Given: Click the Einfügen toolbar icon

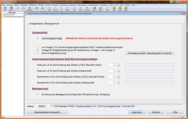Looking at the screenshot, I should [30, 9].
